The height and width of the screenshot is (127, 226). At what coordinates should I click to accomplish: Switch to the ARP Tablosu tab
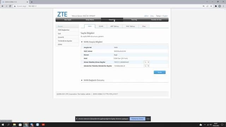pyautogui.click(x=114, y=26)
